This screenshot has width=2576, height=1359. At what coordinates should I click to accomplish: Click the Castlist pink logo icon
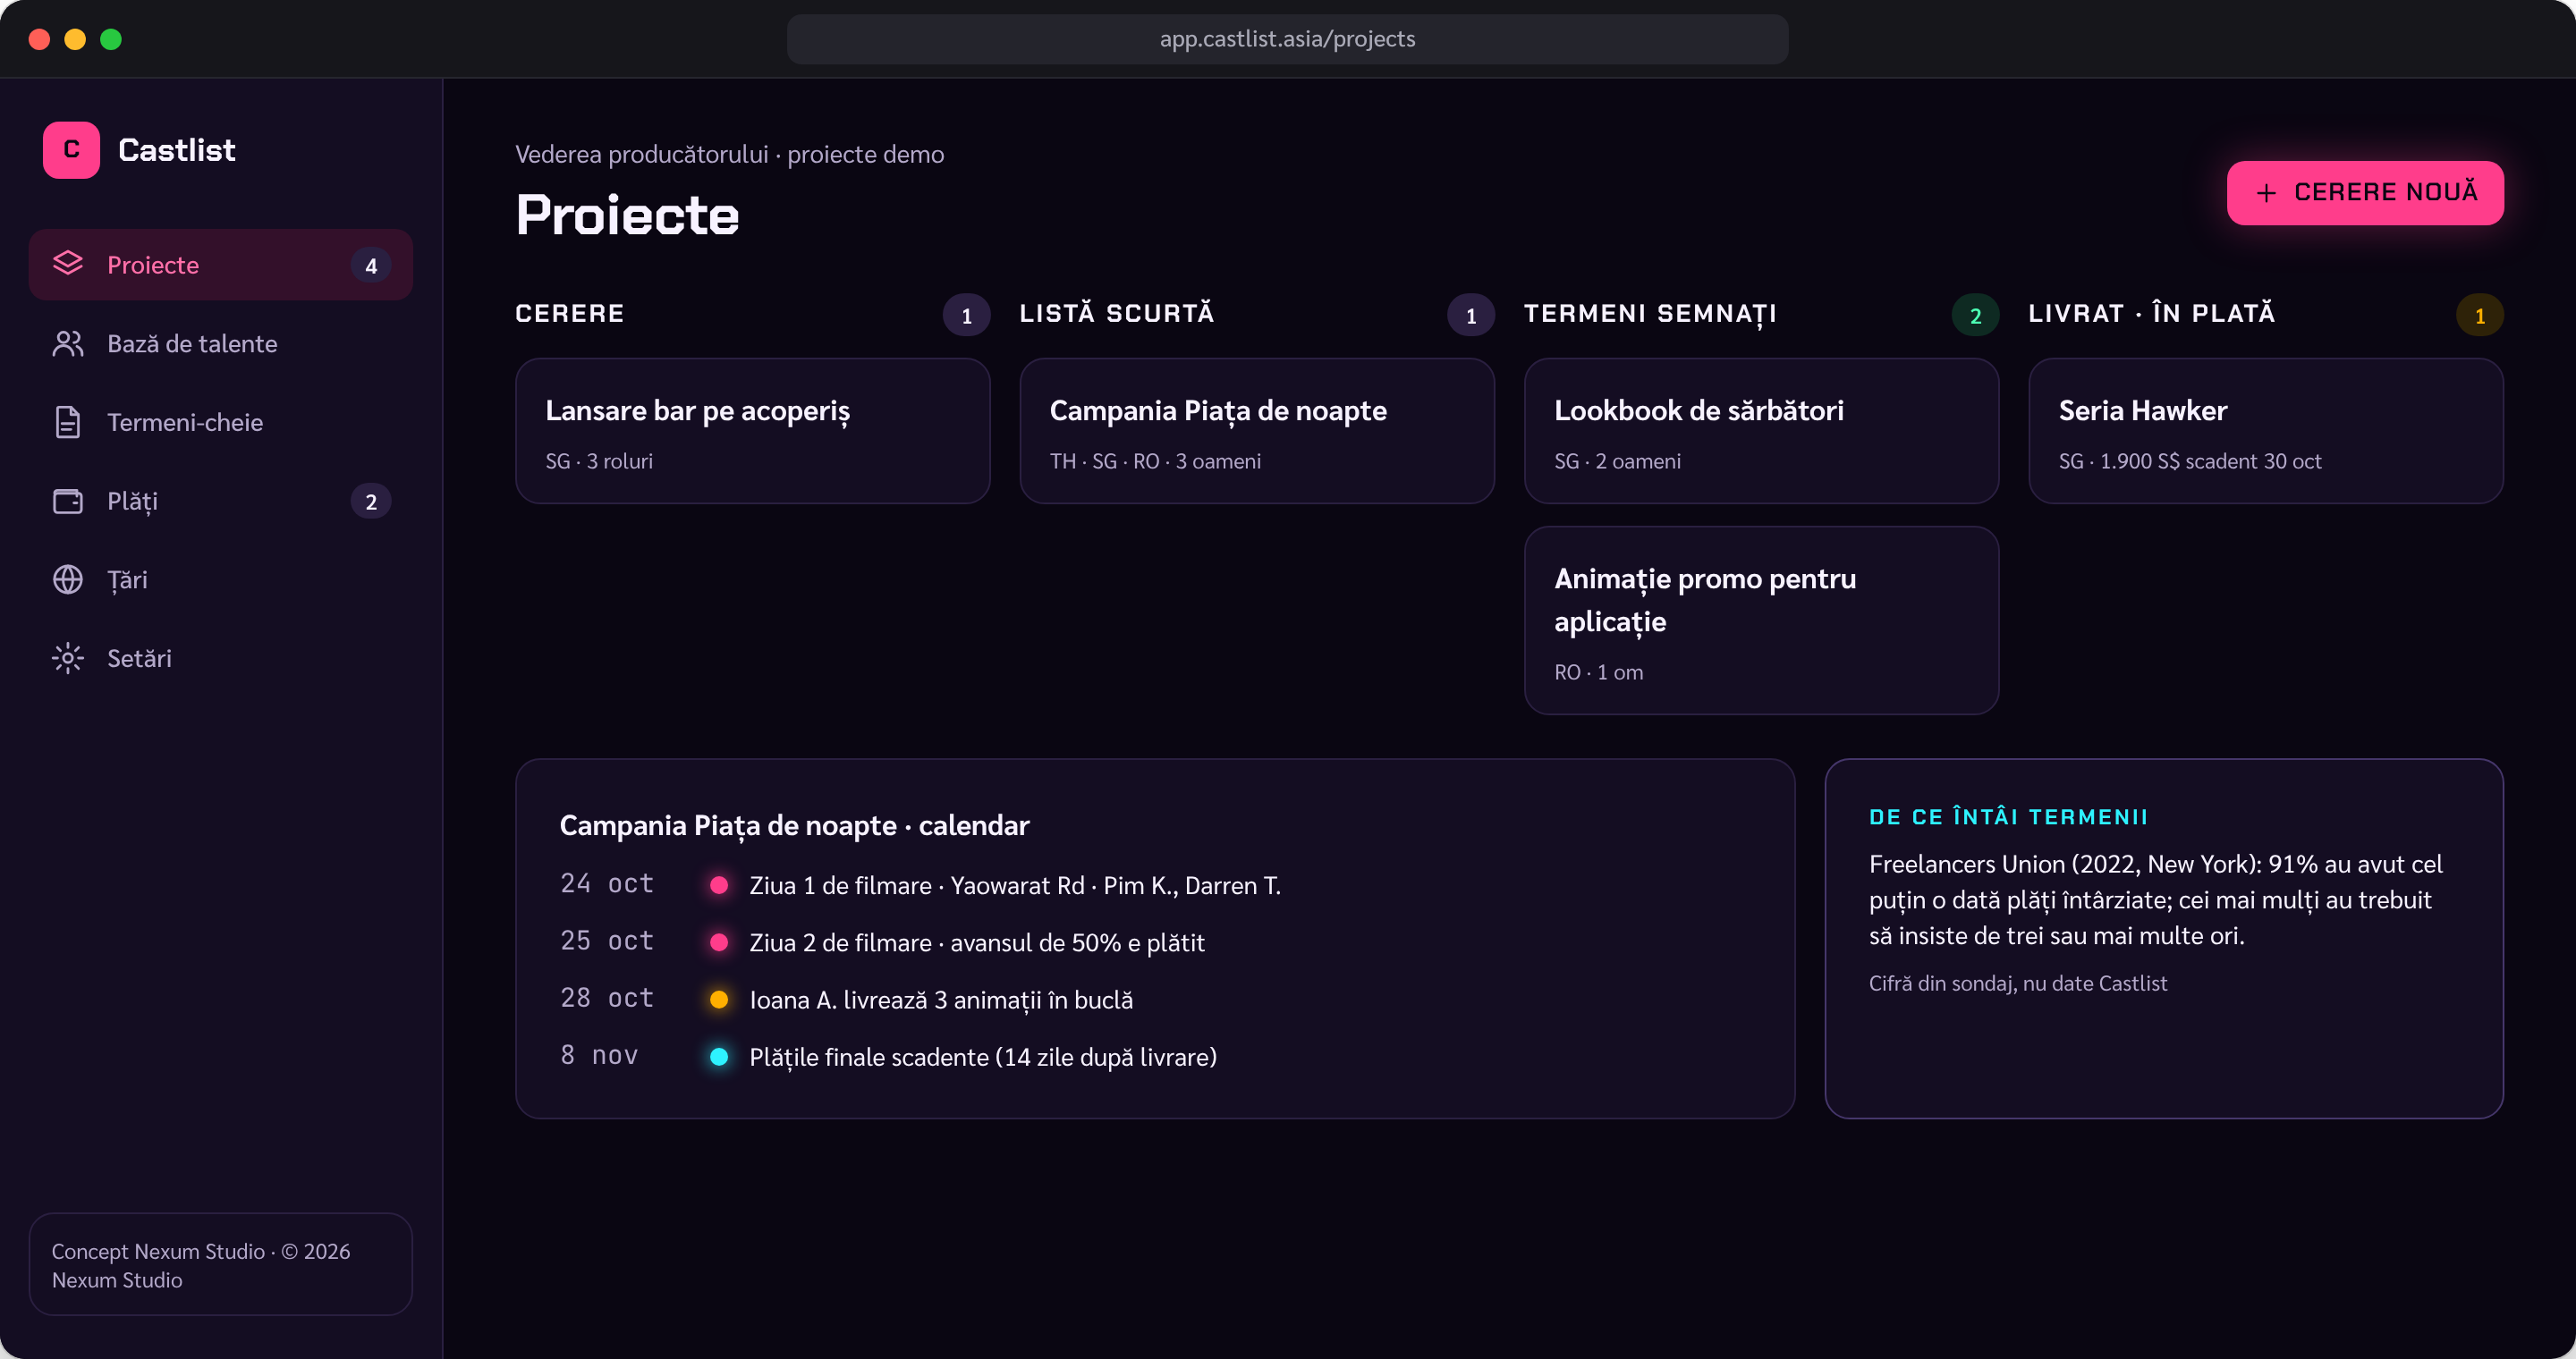click(71, 150)
